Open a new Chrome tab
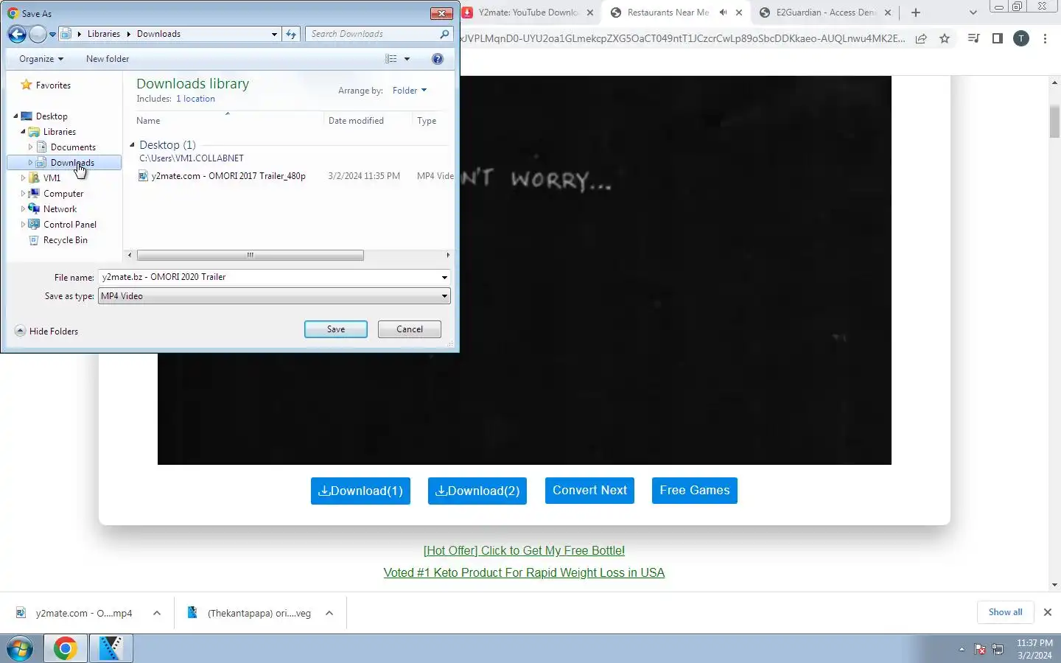This screenshot has width=1061, height=663. point(915,13)
